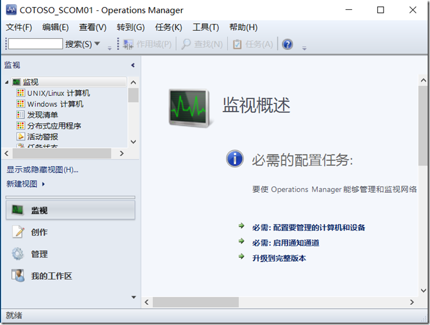Click tree horizontal scrollbar right arrow
Viewport: 430px width, 325px height.
[122, 154]
